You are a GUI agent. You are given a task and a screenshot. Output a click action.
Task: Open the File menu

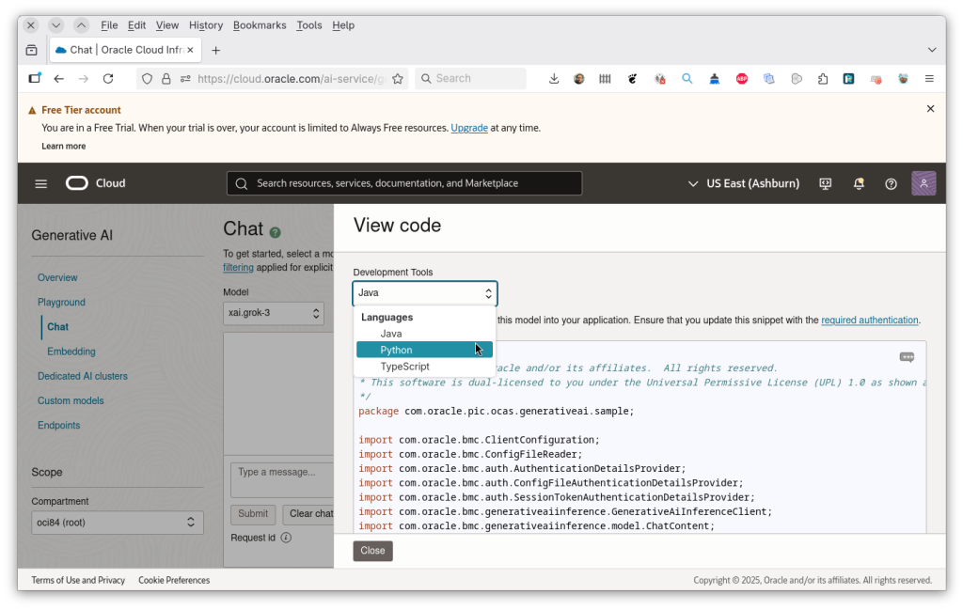[109, 25]
